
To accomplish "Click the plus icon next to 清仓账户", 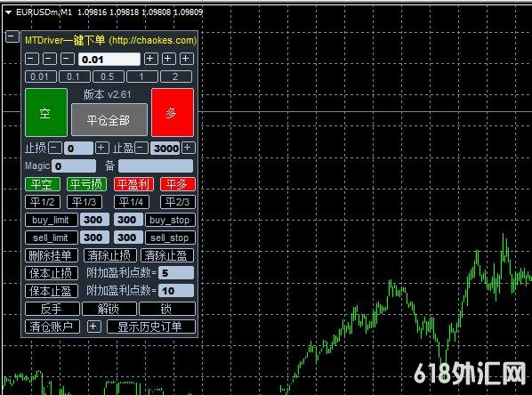I will click(93, 326).
